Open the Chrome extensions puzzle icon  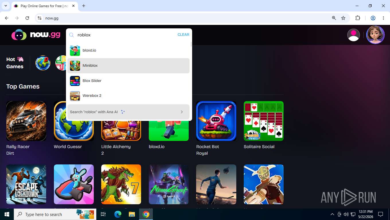tap(358, 18)
